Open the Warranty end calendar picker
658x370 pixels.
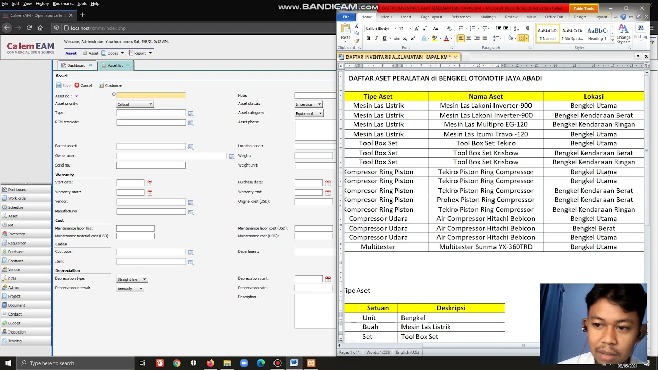[327, 192]
